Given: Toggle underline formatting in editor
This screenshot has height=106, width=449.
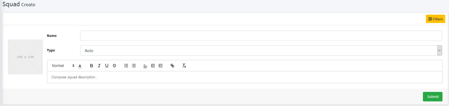Looking at the screenshot, I should coord(107,66).
